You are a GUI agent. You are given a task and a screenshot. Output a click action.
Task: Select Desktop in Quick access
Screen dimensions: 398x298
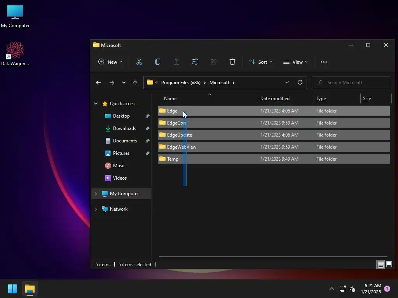click(121, 116)
